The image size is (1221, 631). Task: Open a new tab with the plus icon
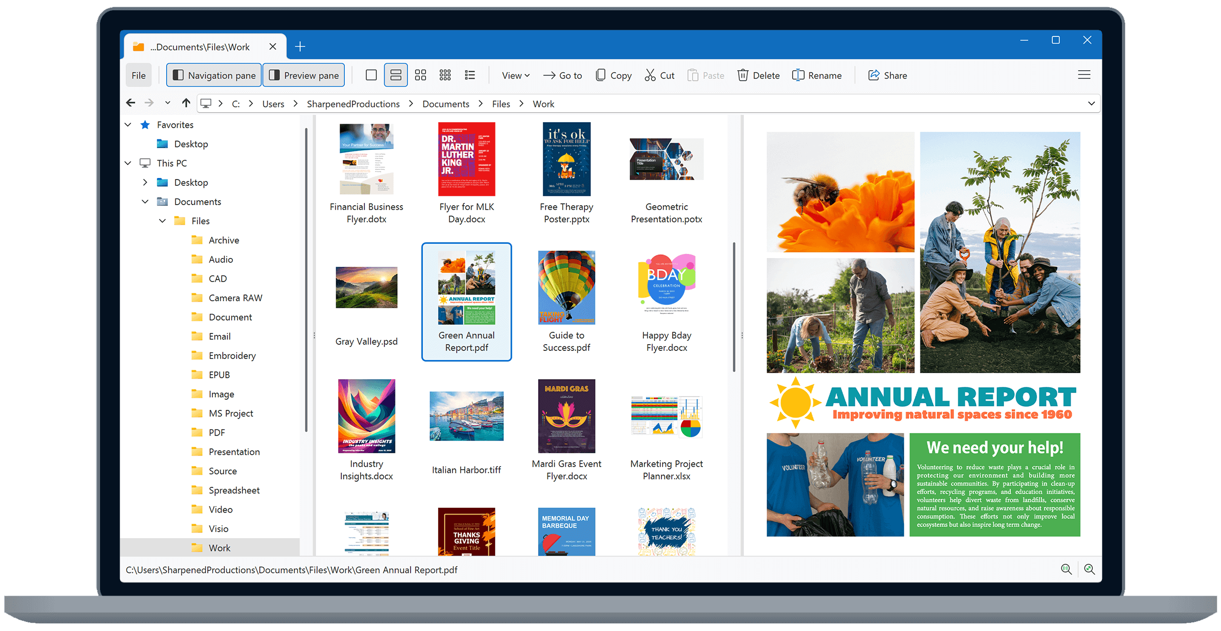click(300, 46)
